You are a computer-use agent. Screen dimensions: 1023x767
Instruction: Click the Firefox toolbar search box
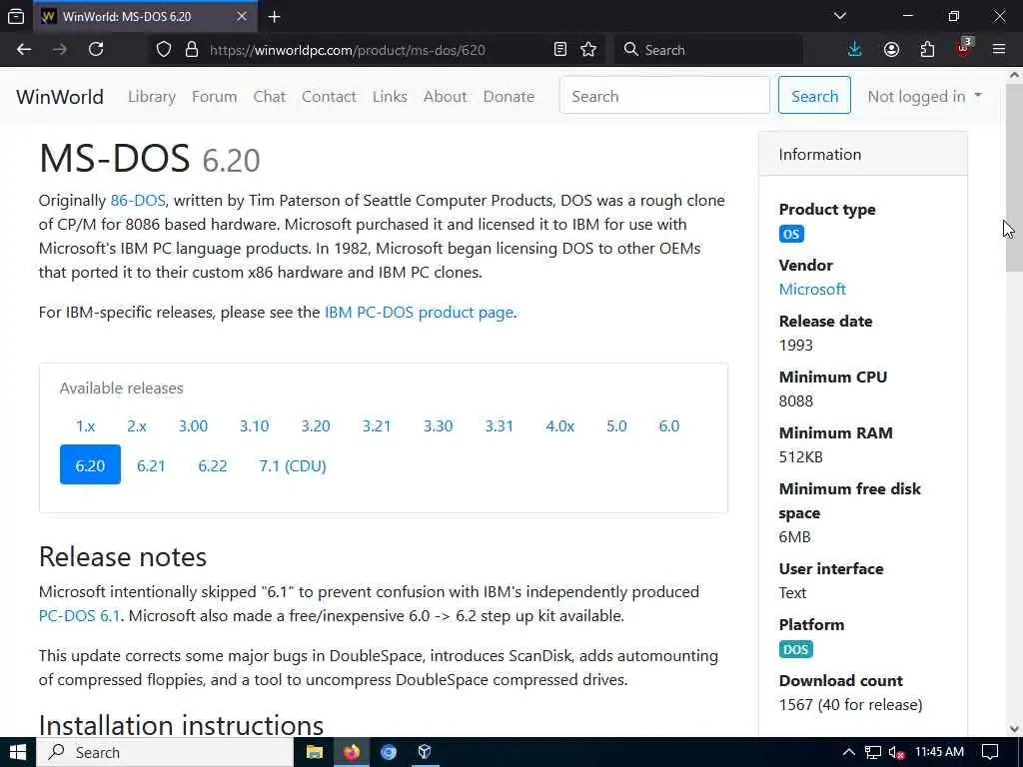[708, 50]
